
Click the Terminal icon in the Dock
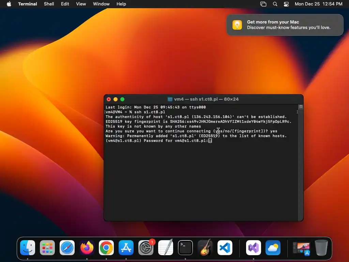(x=185, y=248)
